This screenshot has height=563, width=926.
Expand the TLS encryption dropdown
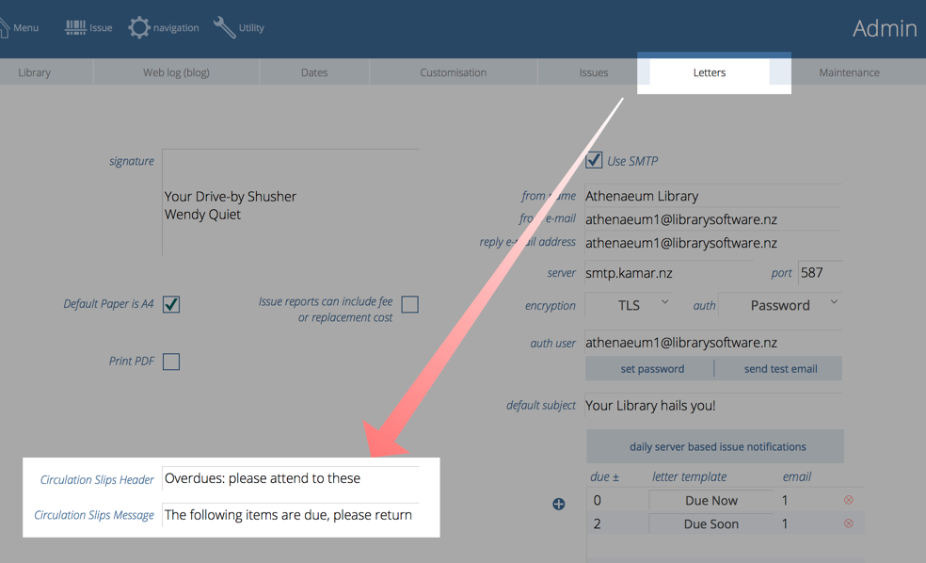(x=629, y=305)
